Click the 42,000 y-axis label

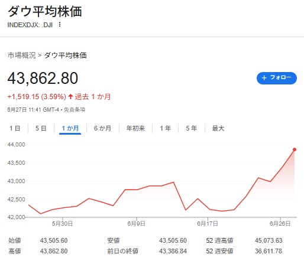(17, 217)
